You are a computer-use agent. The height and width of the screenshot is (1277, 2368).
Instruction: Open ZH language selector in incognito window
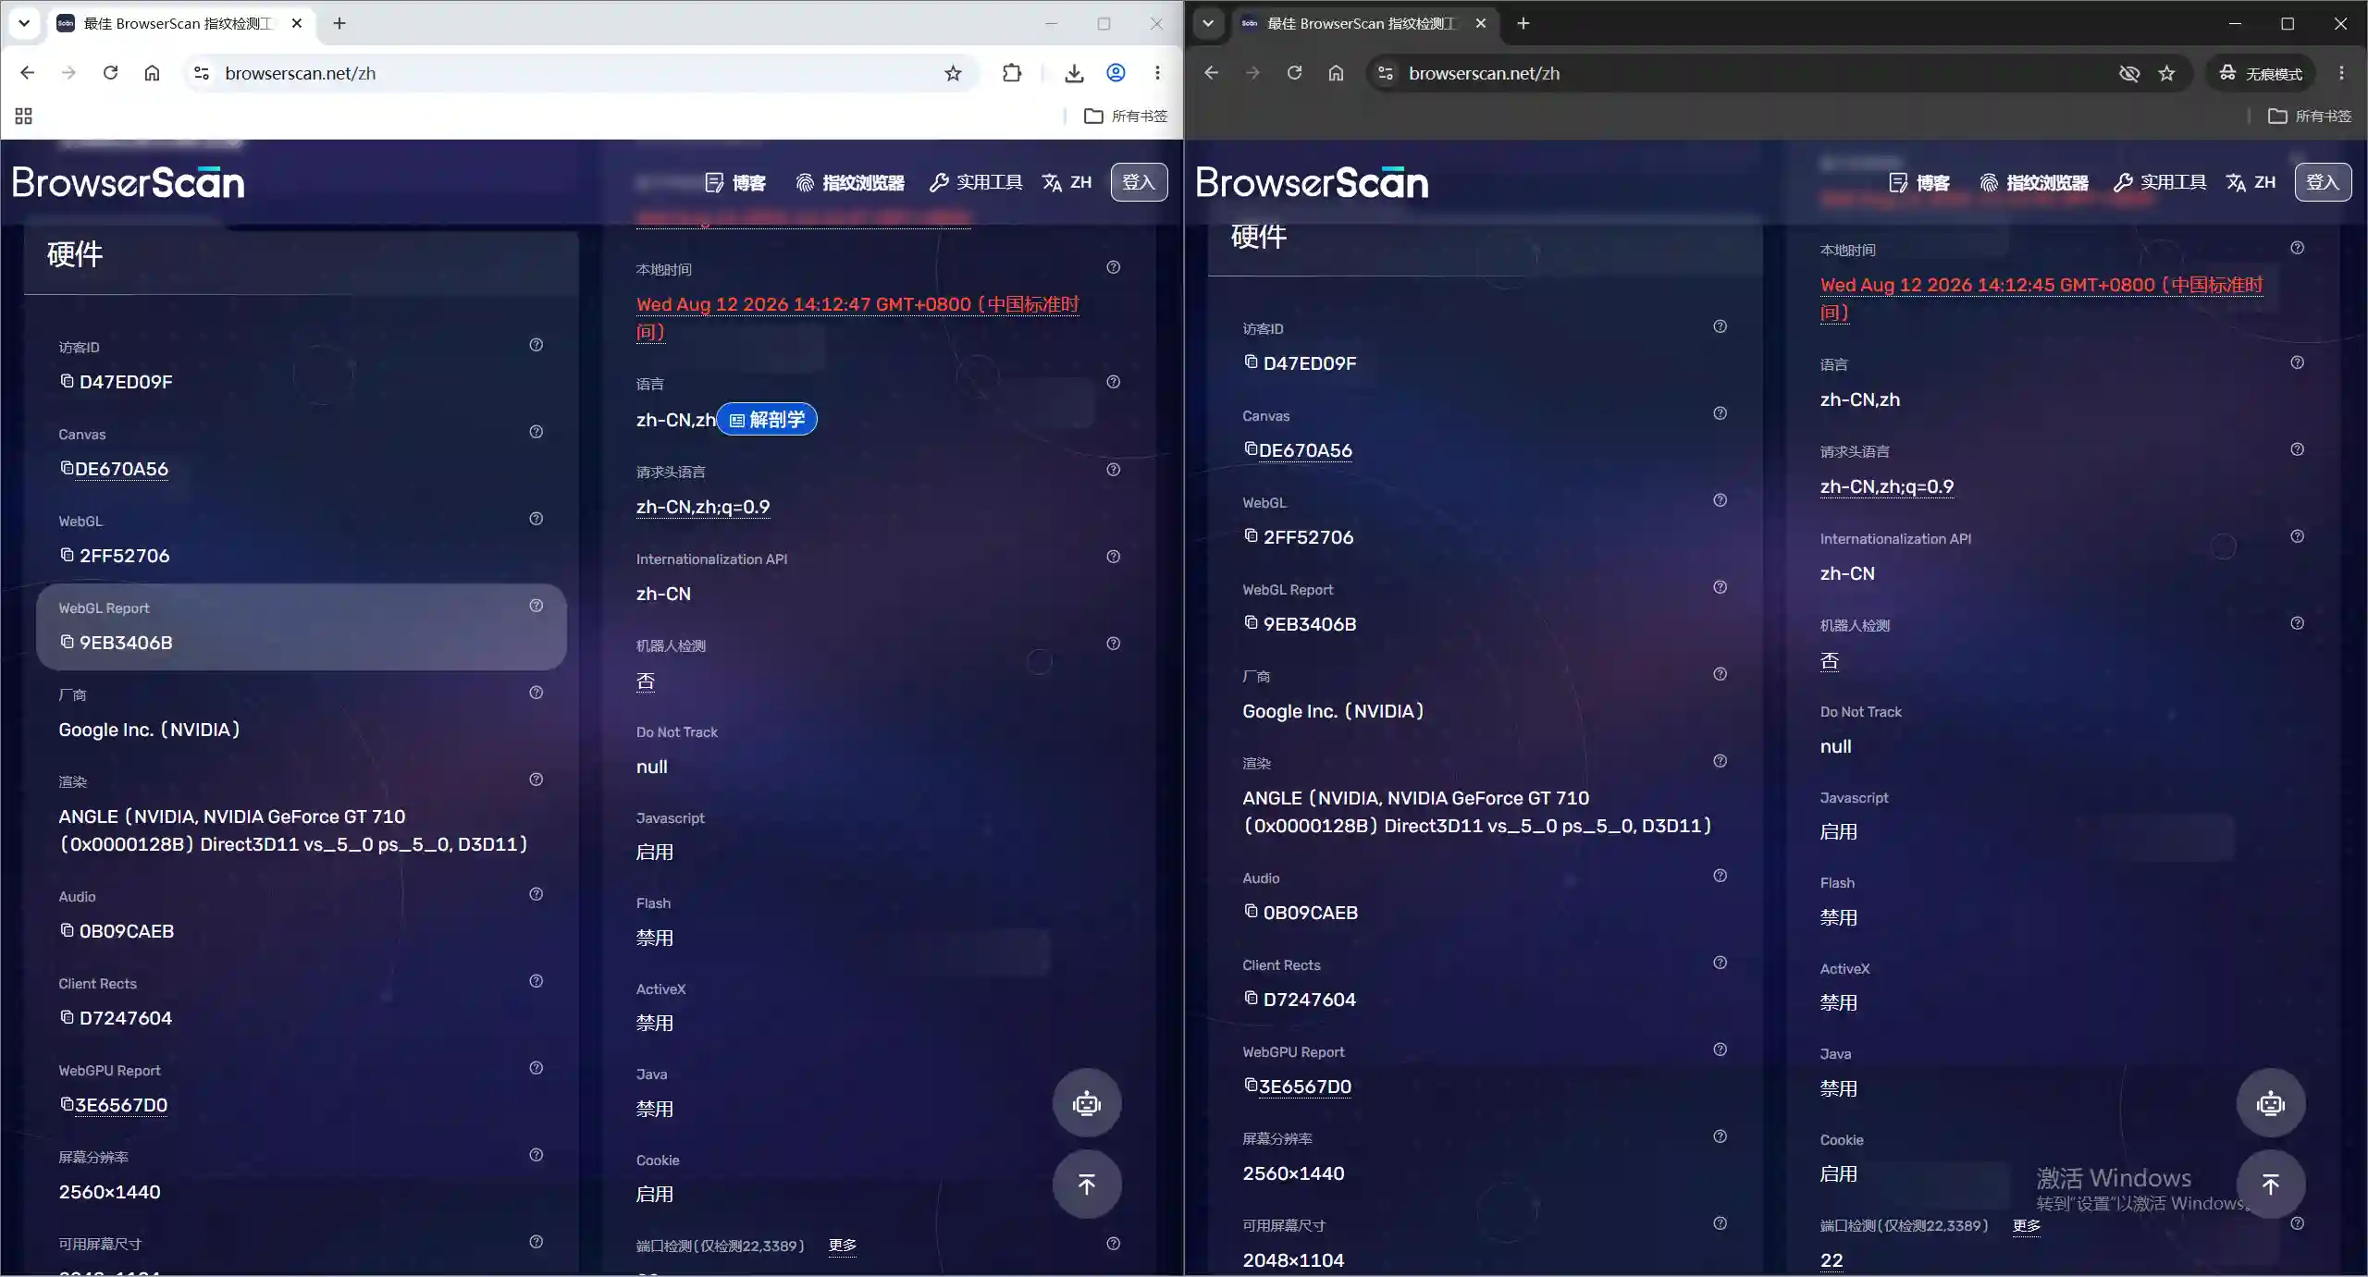tap(2251, 182)
